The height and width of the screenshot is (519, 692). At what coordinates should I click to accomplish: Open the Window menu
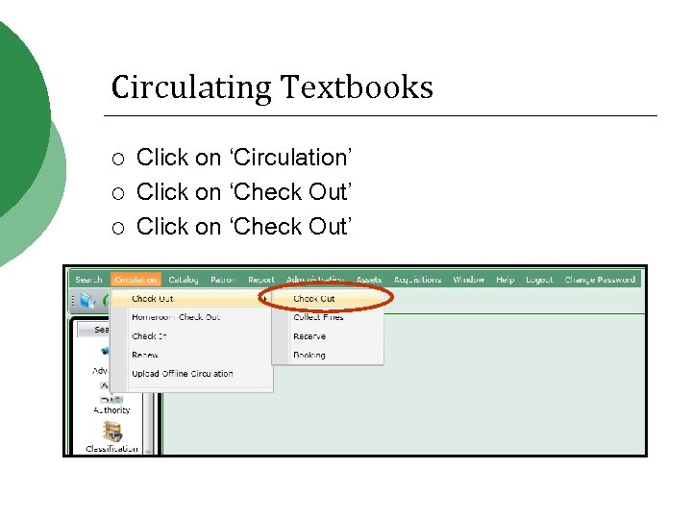468,280
